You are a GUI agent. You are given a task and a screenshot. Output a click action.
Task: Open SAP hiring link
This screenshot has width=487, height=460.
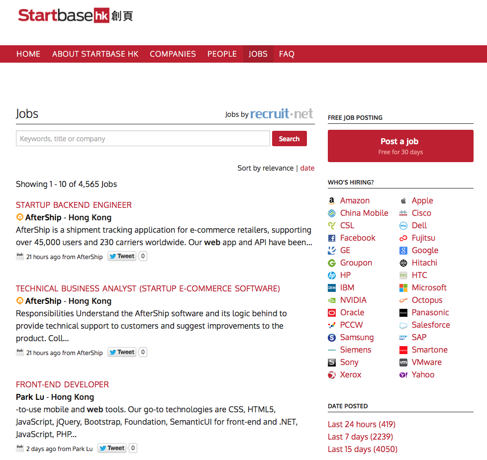(419, 337)
